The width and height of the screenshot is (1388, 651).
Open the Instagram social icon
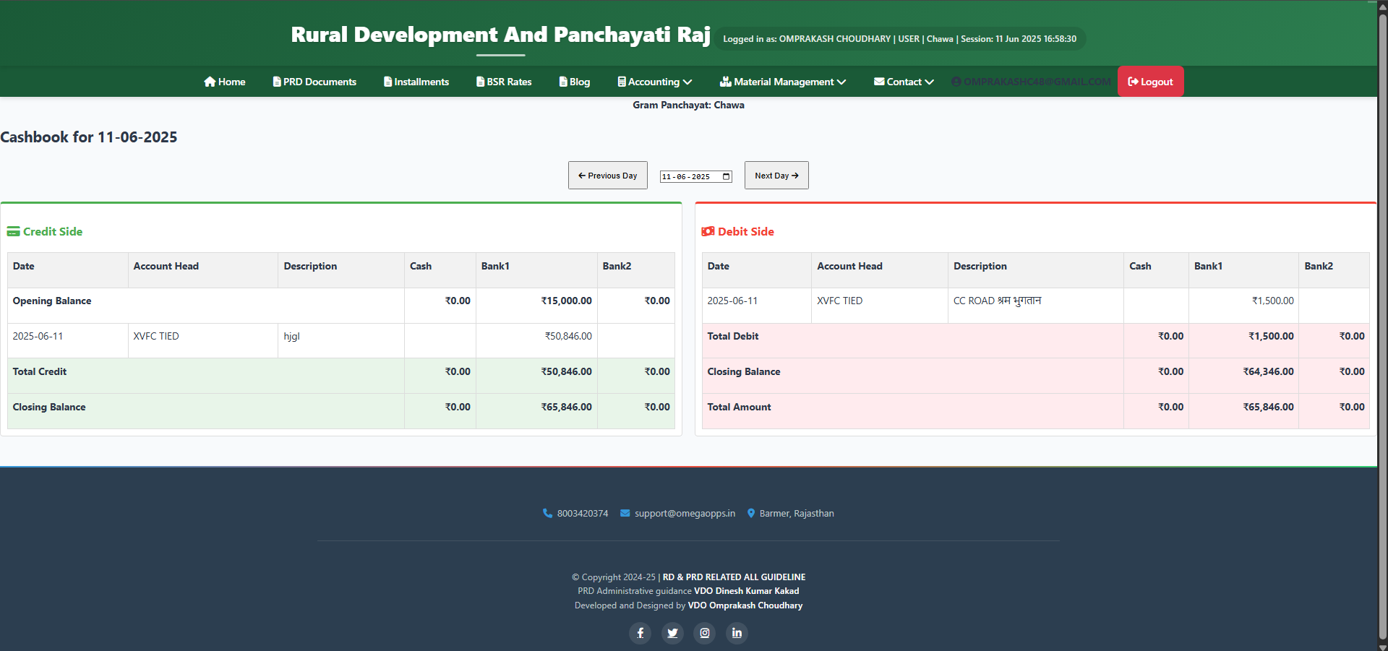coord(705,633)
